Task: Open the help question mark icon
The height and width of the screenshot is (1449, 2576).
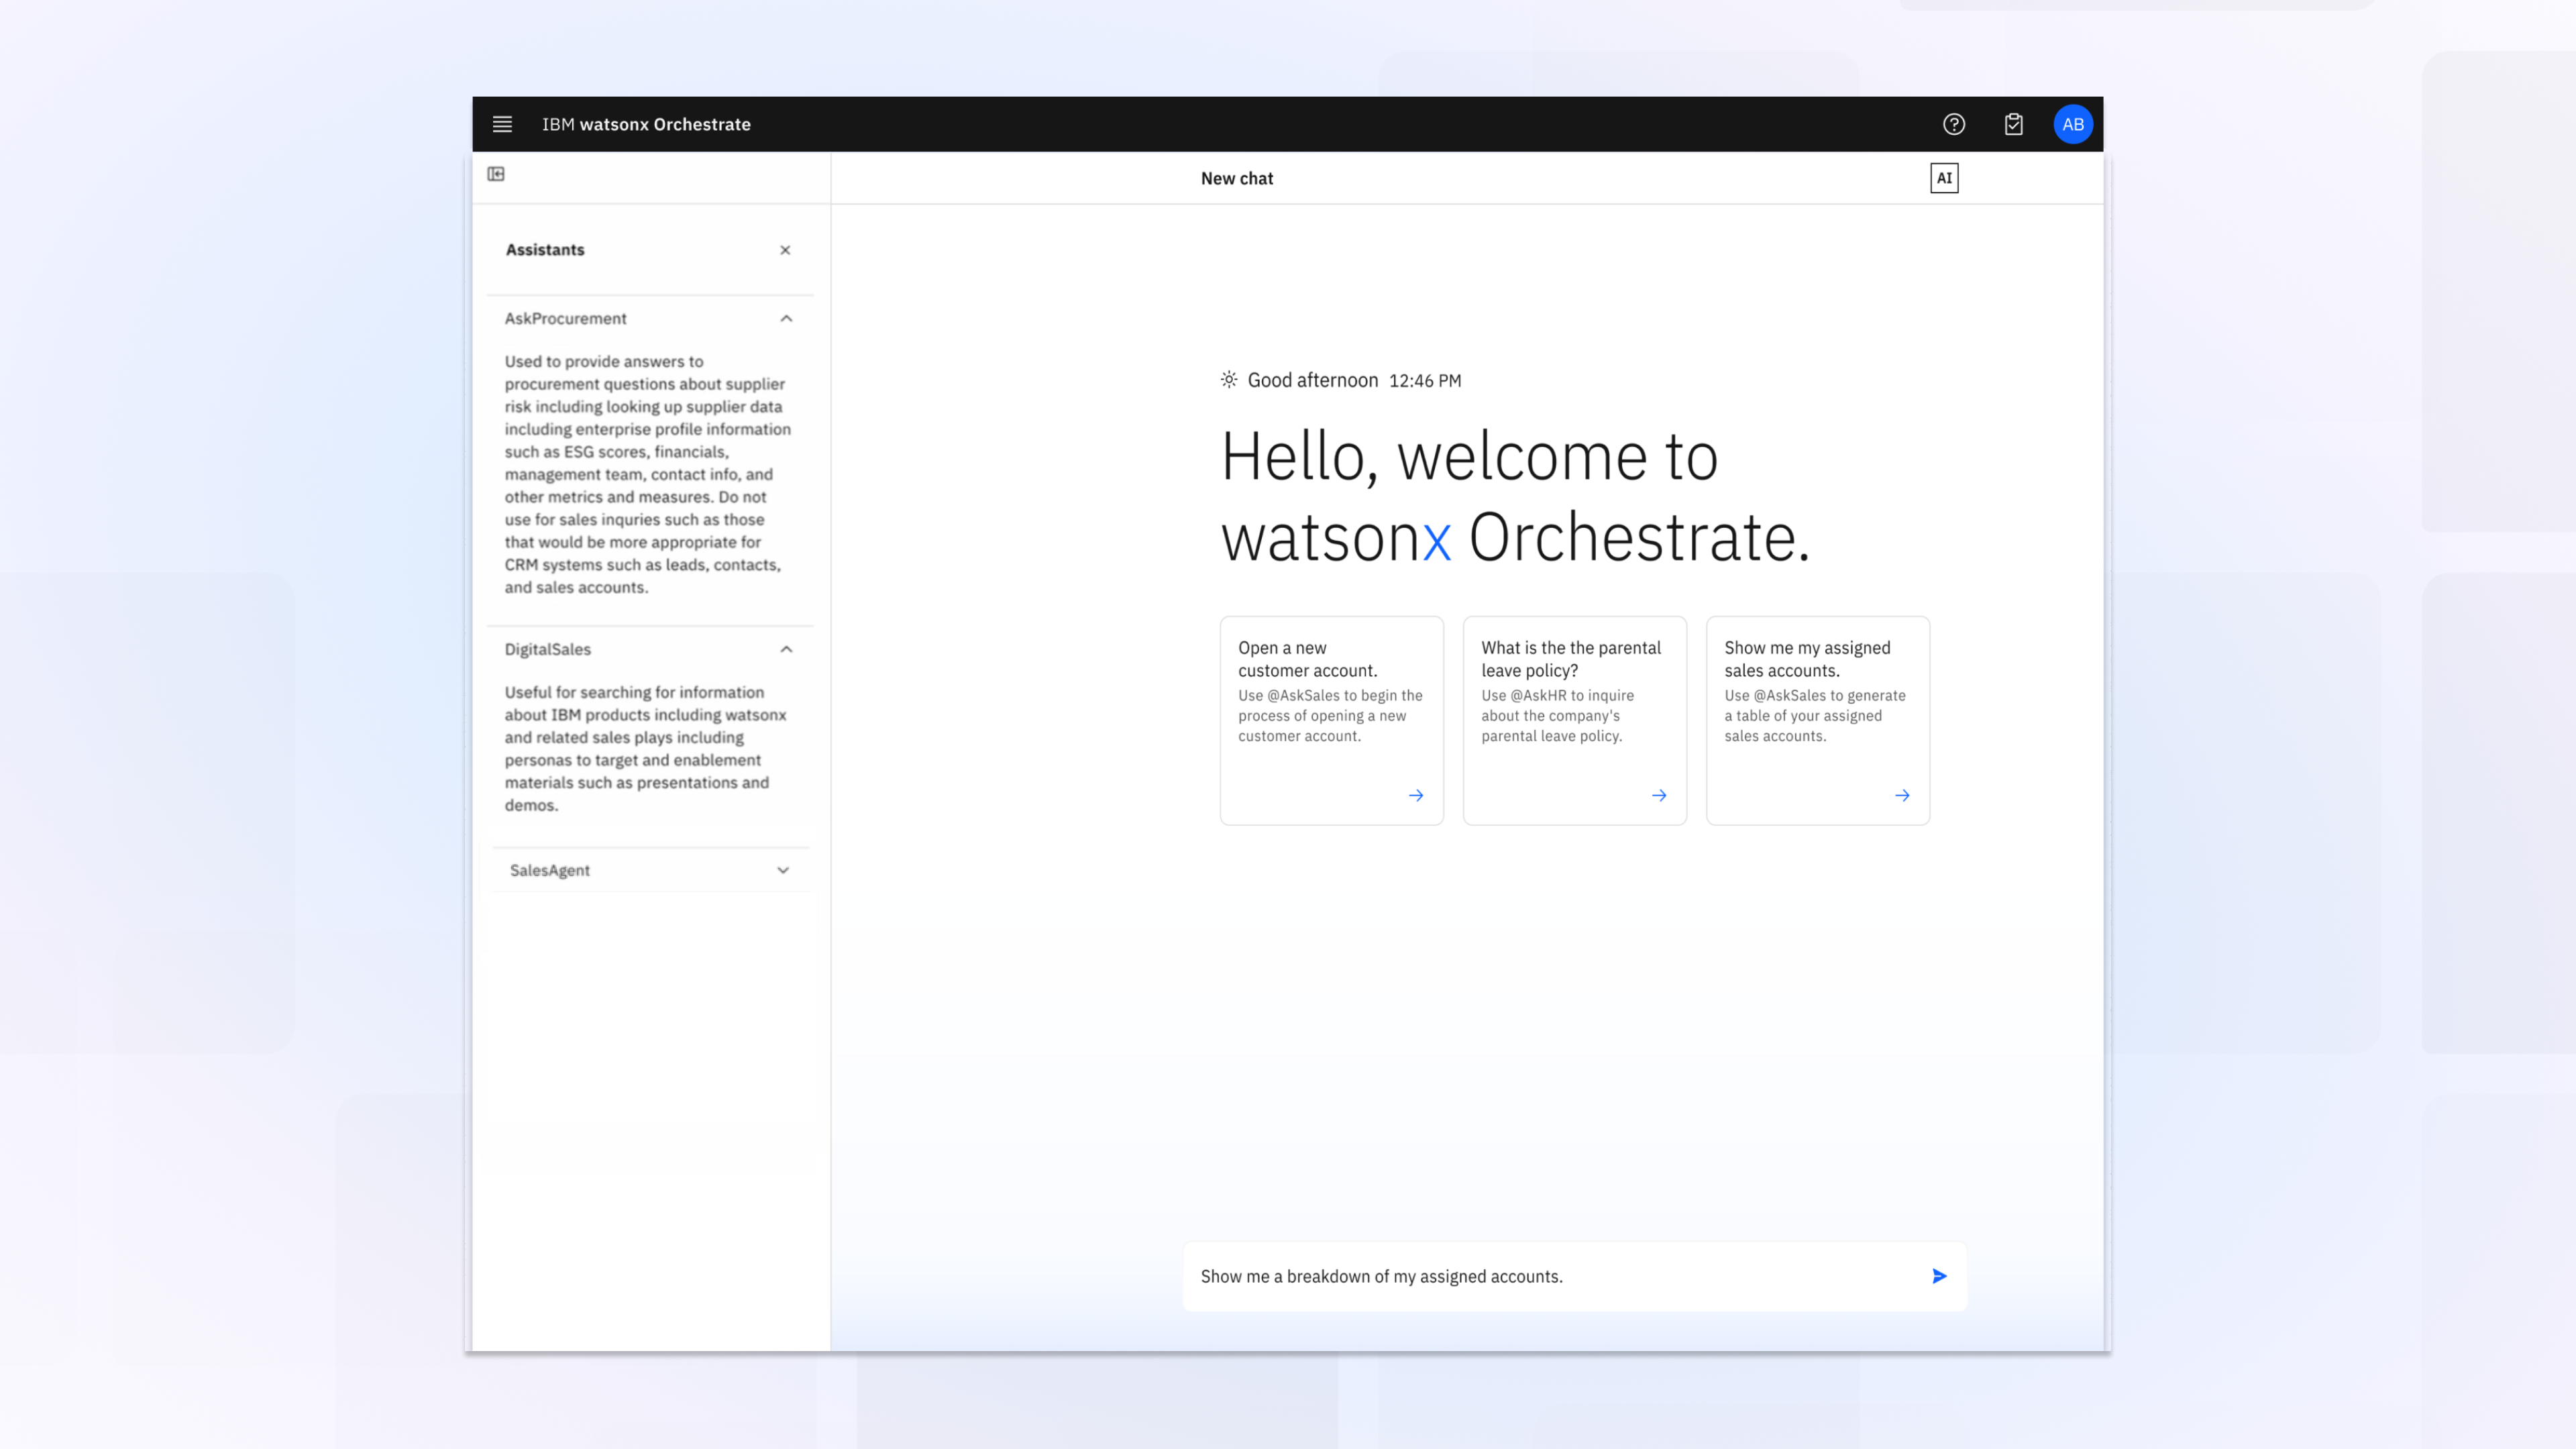Action: pyautogui.click(x=1954, y=124)
